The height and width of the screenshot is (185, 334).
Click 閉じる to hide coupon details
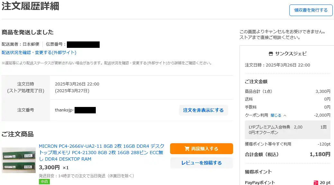(x=276, y=115)
